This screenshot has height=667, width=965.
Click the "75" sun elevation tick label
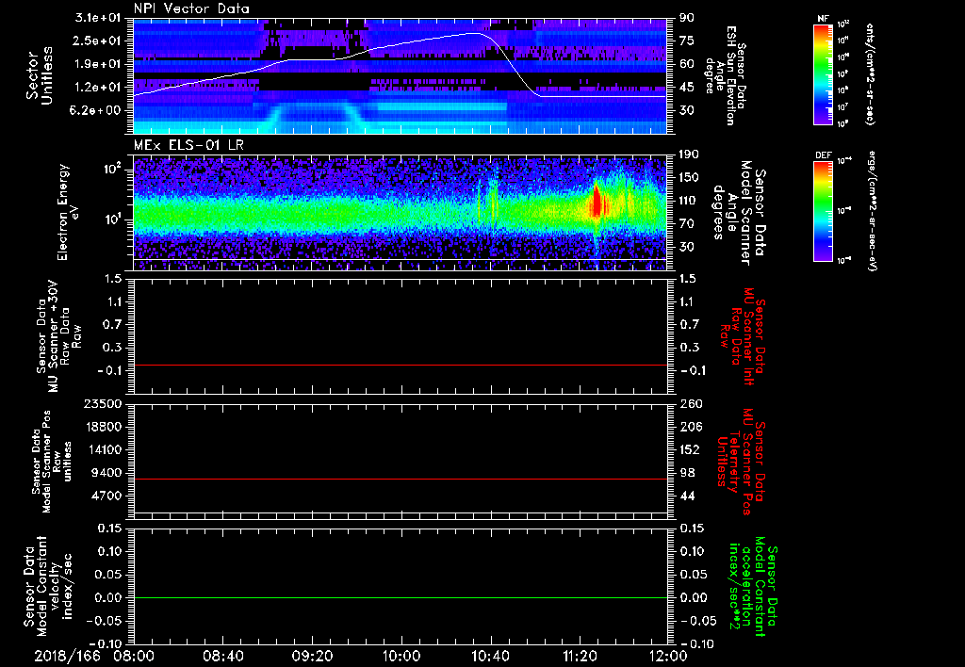click(686, 41)
